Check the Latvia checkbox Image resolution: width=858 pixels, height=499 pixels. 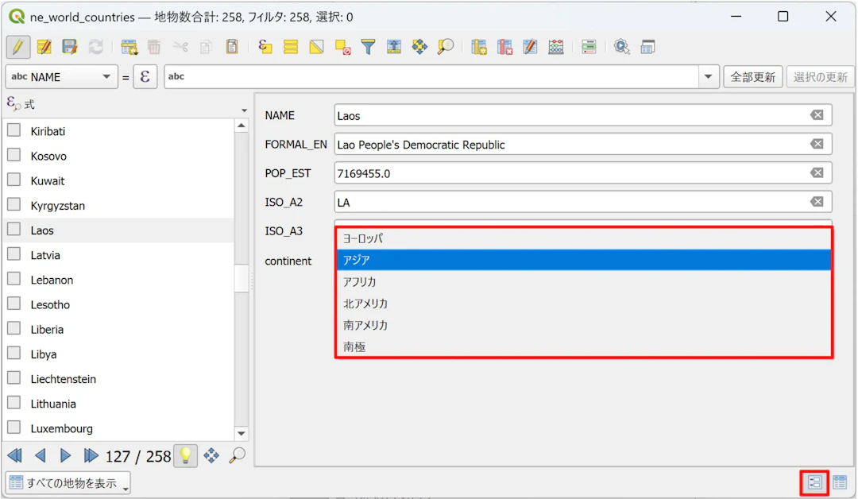(14, 254)
